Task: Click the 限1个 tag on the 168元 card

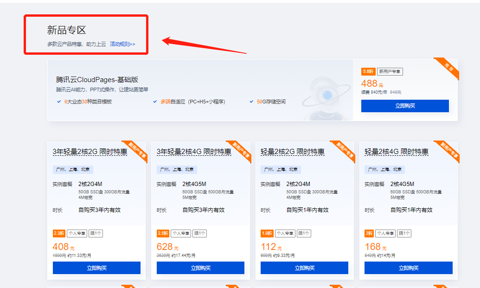Action: [x=404, y=234]
